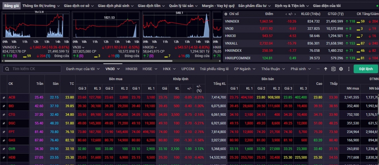Click the search magnifier icon in Tìm kiếm CK
The image size is (379, 165).
click(x=7, y=69)
